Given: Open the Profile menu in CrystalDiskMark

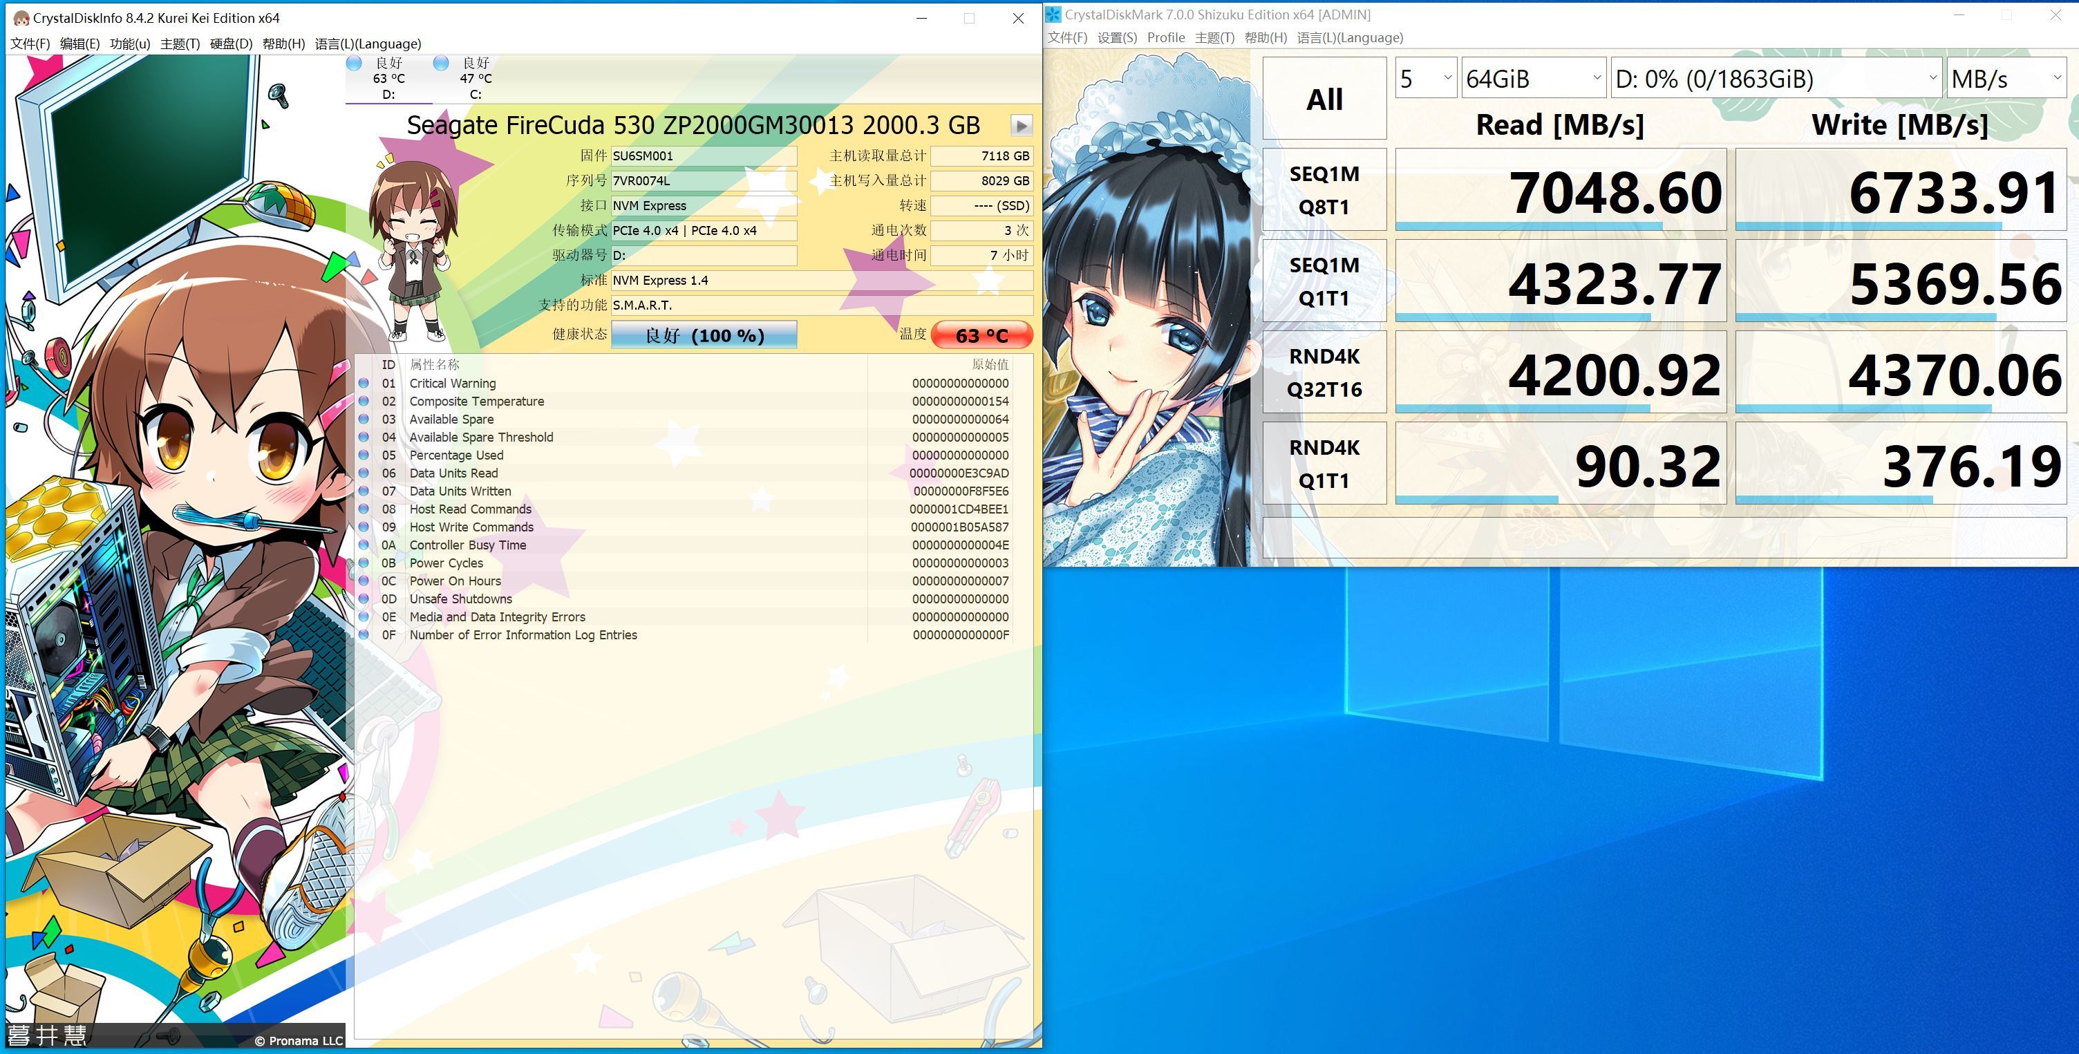Looking at the screenshot, I should (x=1165, y=37).
